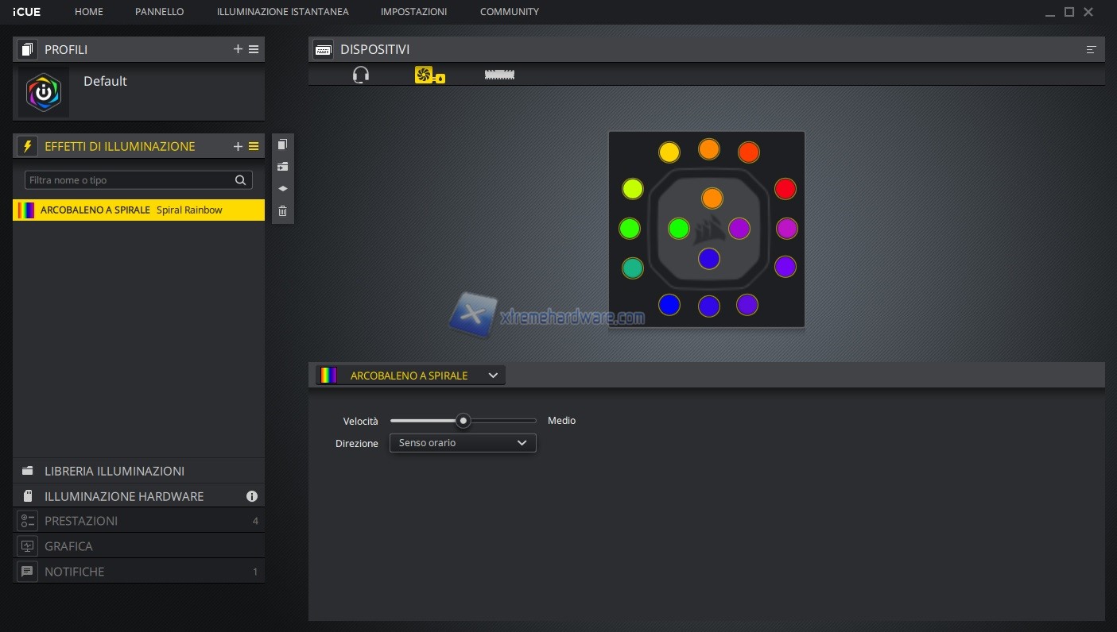
Task: Add a new profile with plus icon
Action: [238, 49]
